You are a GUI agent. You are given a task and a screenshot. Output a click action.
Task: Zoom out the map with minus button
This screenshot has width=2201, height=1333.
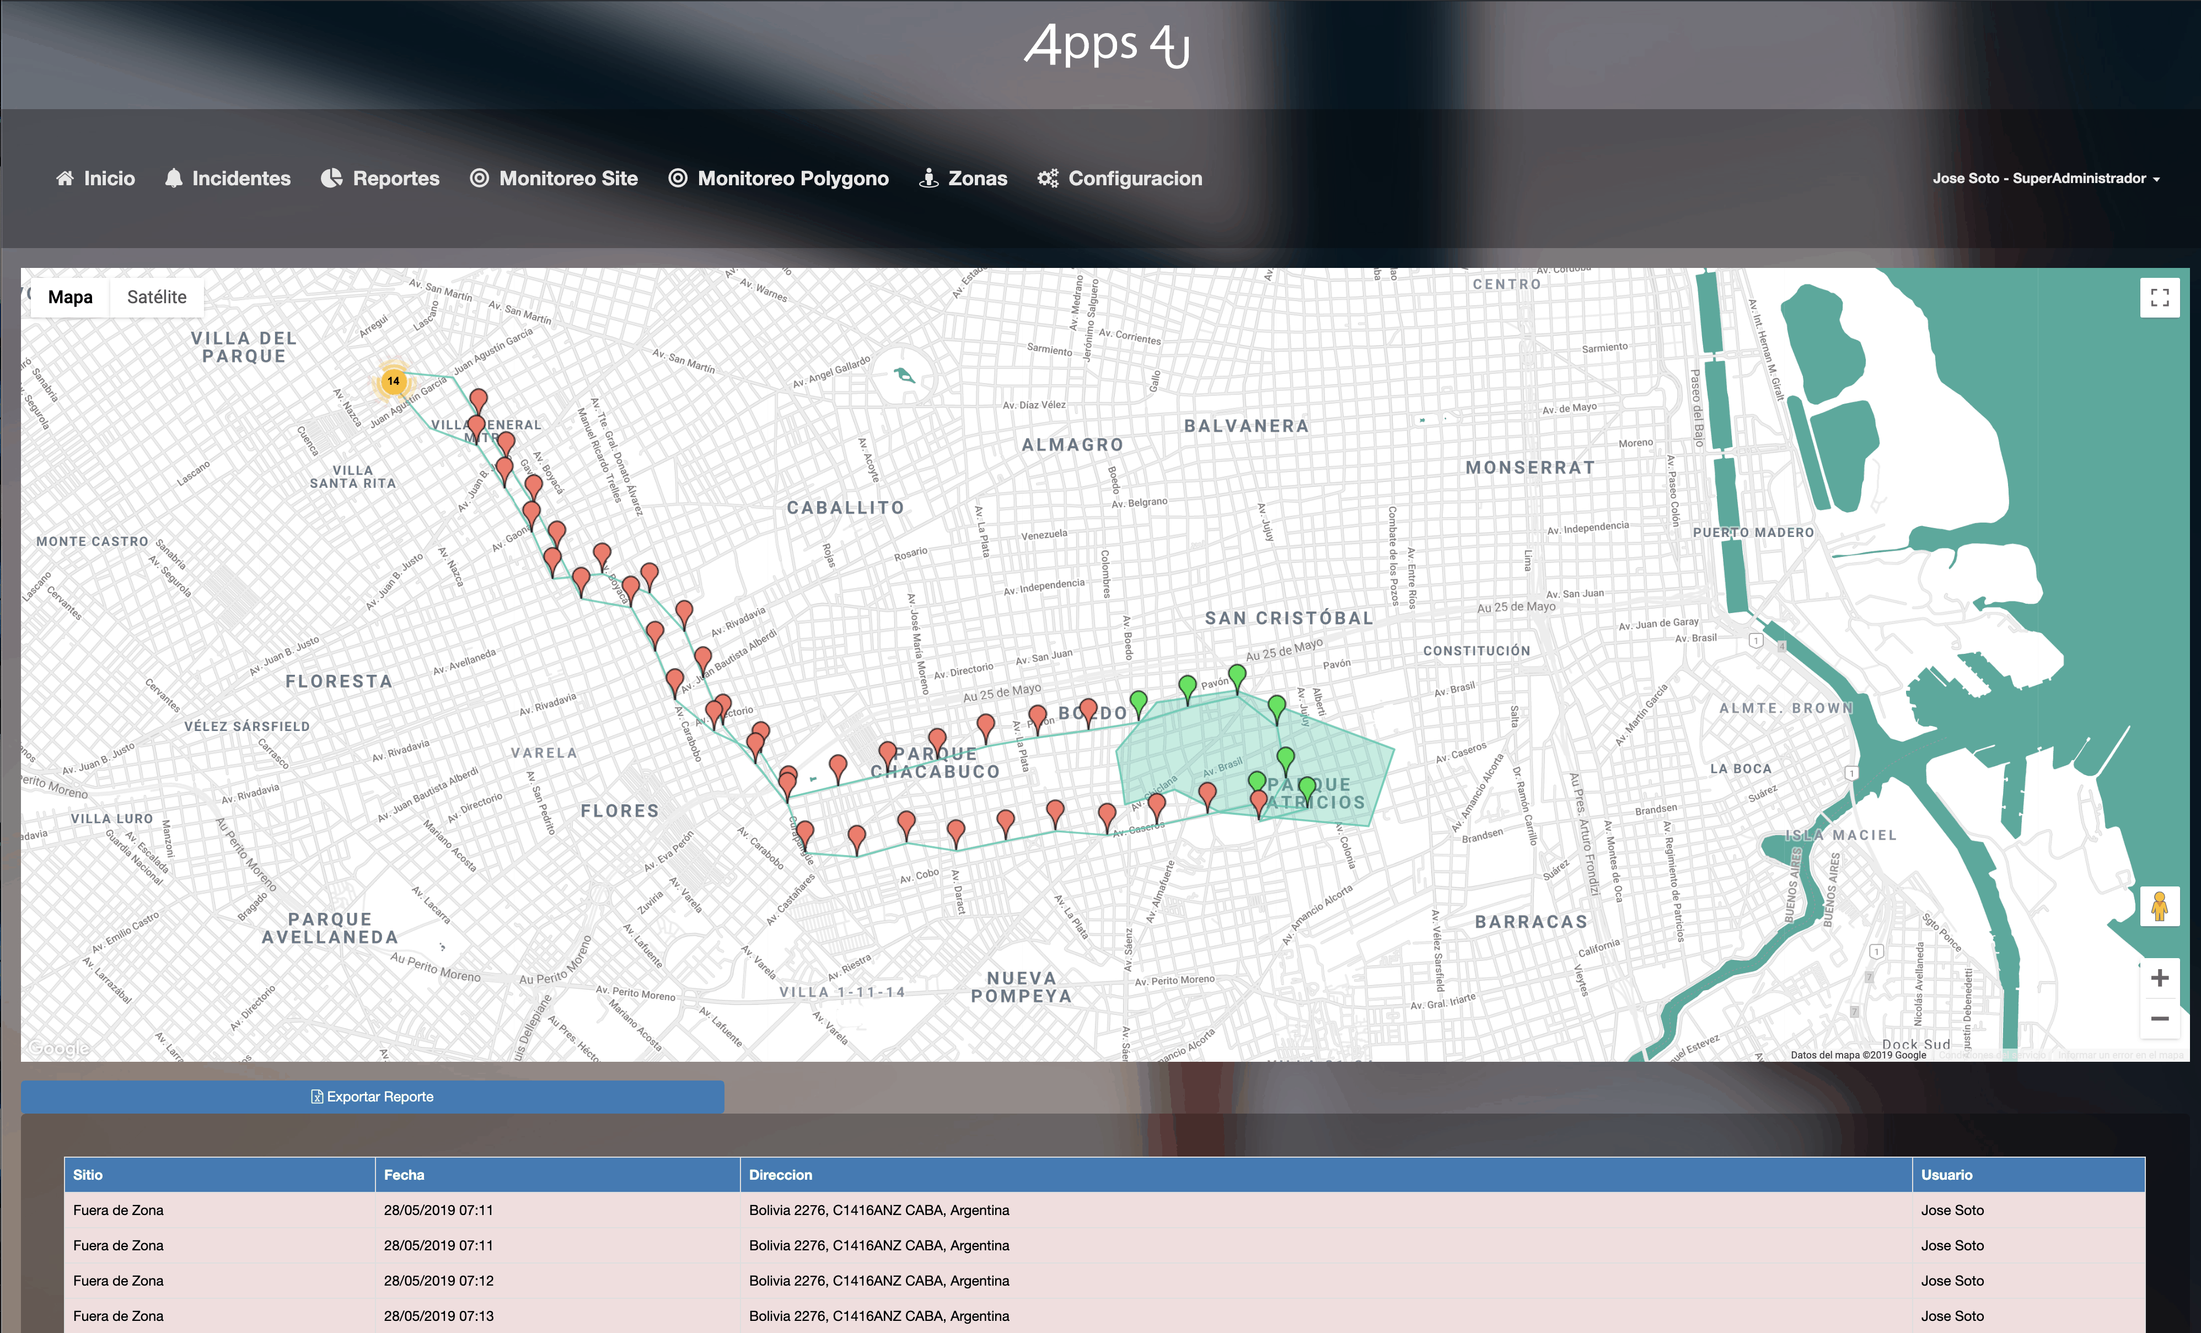pos(2159,1019)
